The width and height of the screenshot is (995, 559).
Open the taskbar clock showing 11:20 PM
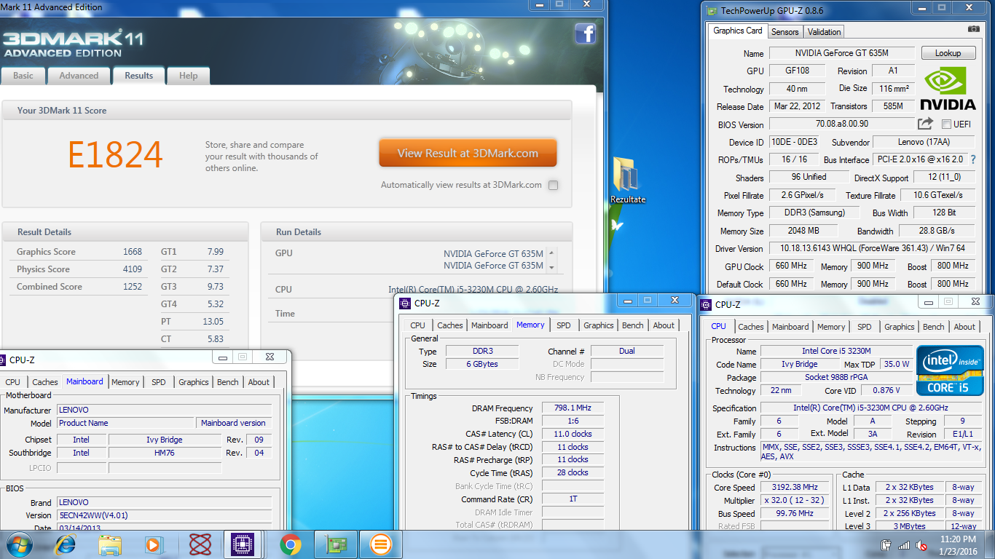[957, 544]
